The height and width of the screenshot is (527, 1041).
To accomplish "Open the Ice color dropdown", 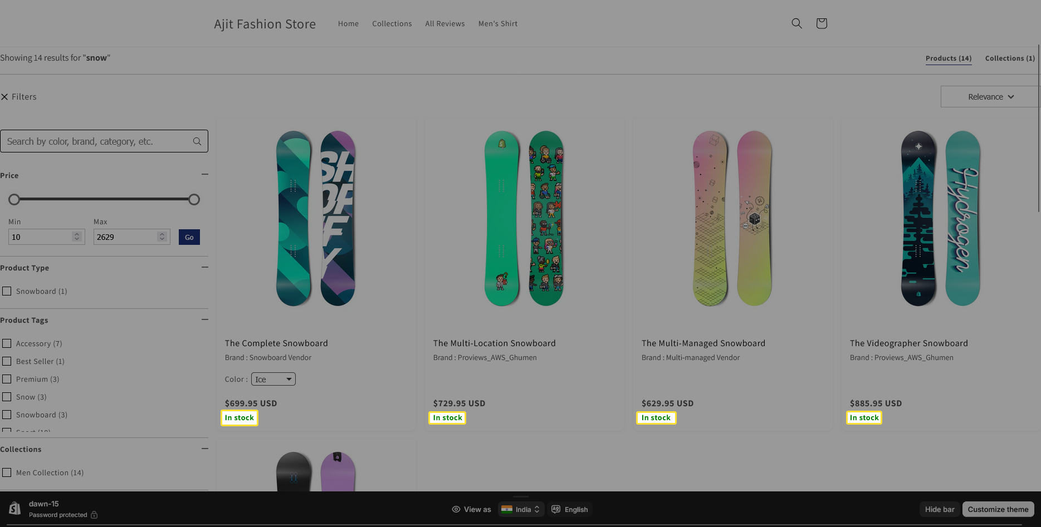I will [273, 379].
